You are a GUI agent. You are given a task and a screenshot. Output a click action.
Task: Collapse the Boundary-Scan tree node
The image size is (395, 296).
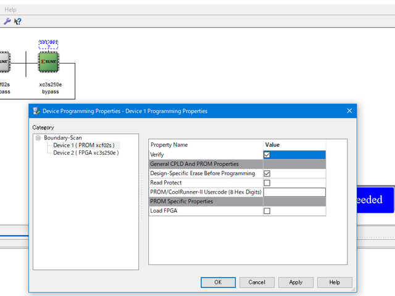(38, 138)
